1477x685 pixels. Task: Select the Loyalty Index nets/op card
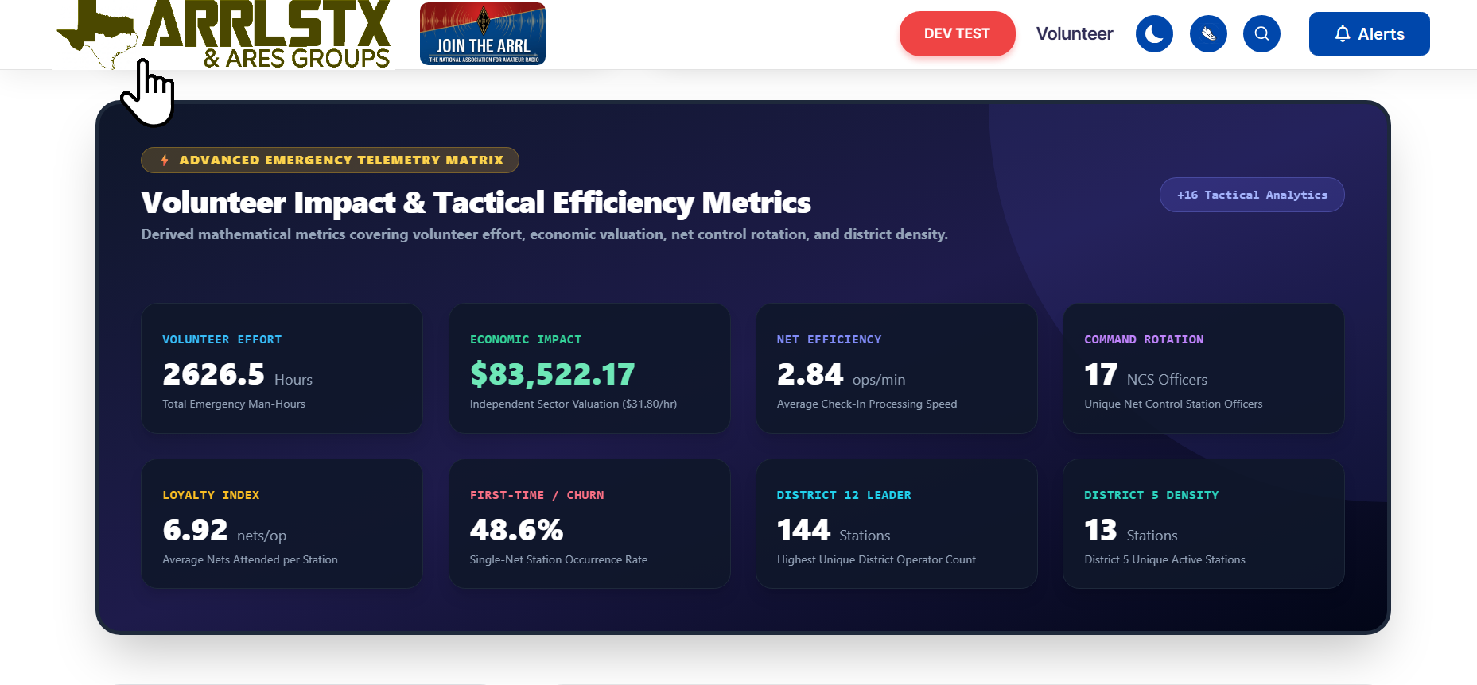point(282,524)
